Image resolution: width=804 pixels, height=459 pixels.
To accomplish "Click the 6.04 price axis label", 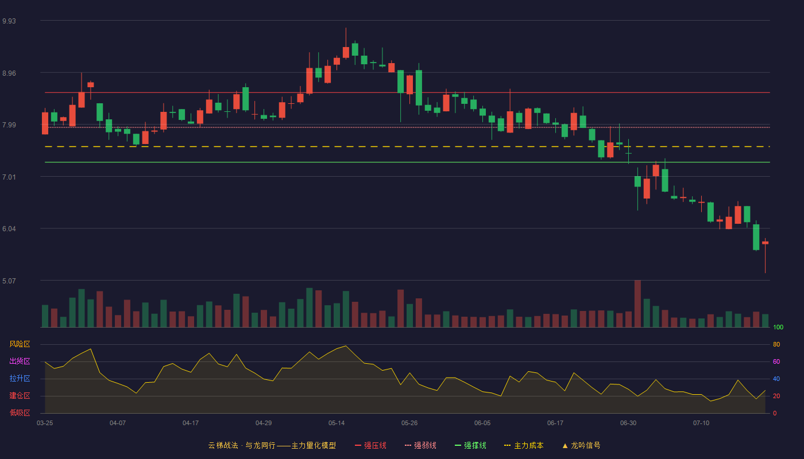I will [9, 229].
